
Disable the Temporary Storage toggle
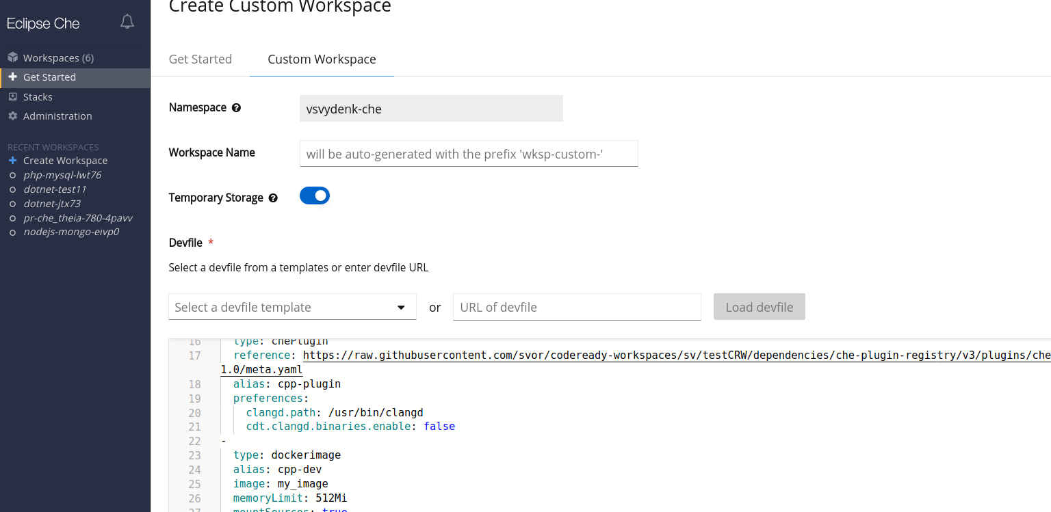click(x=315, y=196)
